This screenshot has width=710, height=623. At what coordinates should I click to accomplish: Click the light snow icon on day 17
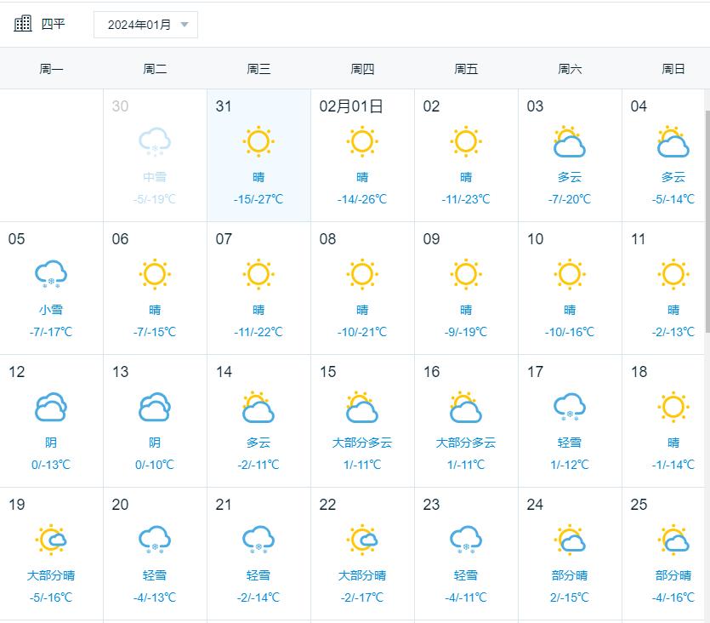click(x=570, y=407)
